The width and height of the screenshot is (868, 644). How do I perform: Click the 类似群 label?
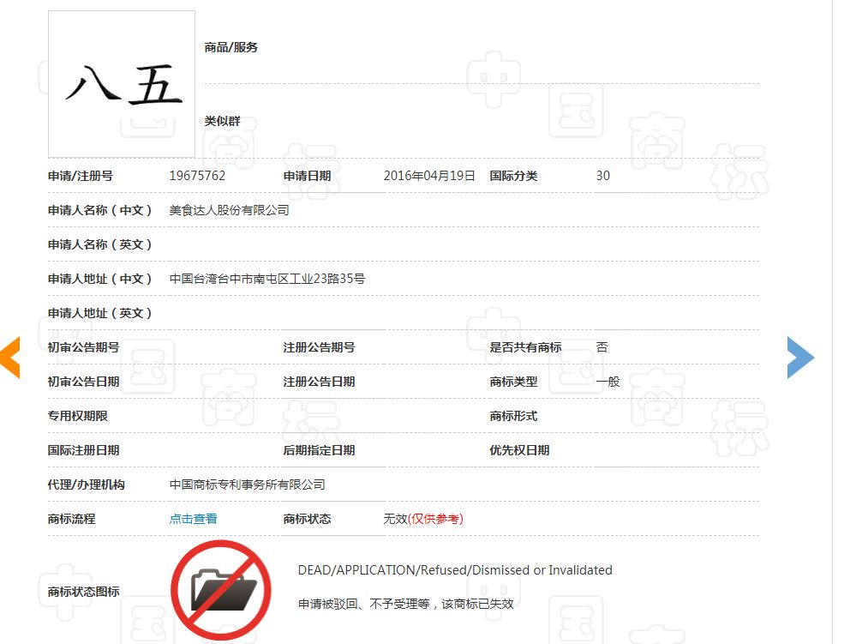(222, 121)
